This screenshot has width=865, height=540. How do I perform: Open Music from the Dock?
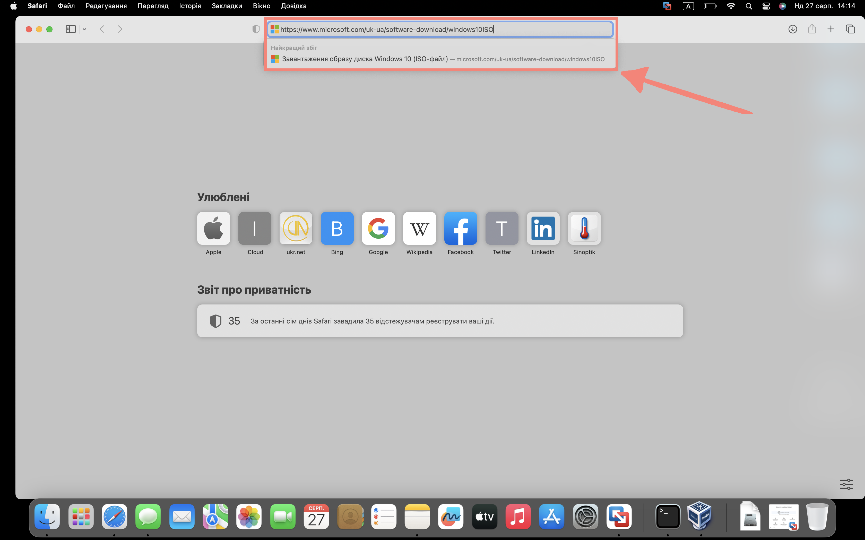(518, 516)
